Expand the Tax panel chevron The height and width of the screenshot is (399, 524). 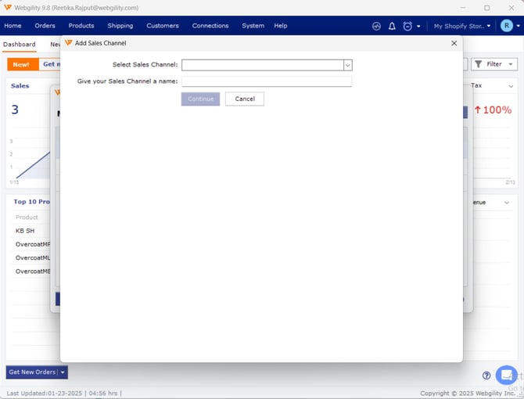pos(511,86)
